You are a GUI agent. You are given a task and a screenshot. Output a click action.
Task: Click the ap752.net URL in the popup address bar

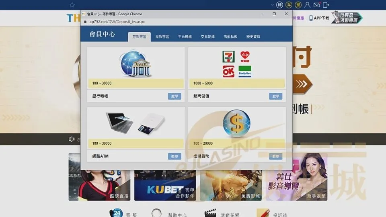(x=117, y=22)
